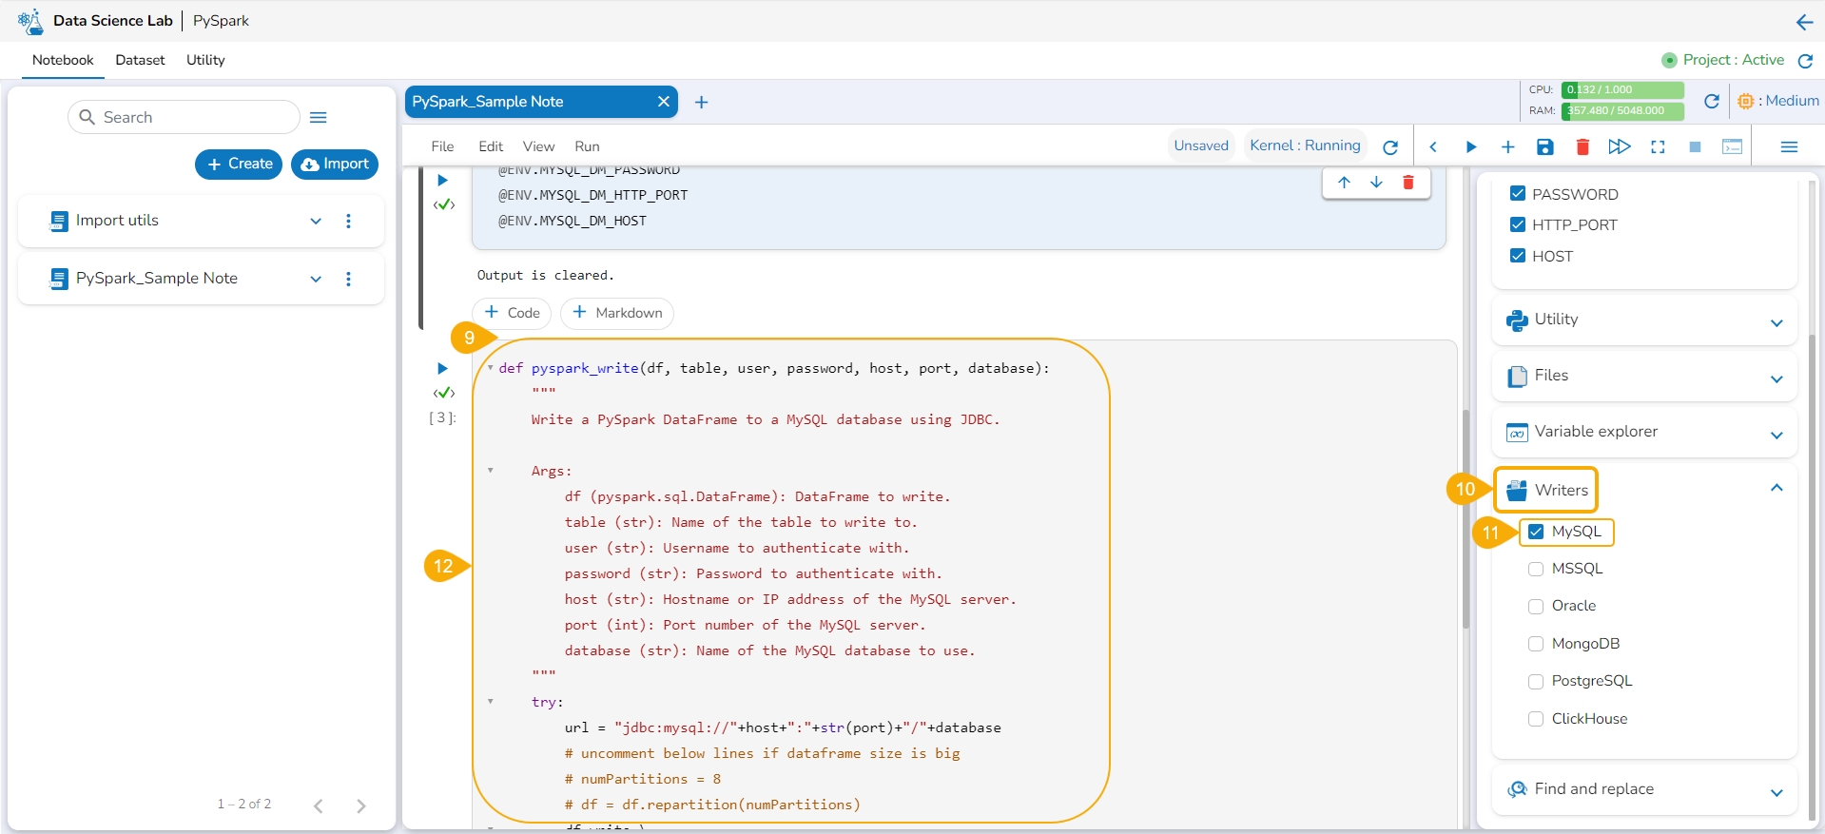Click the add cell plus icon in toolbar
This screenshot has height=834, width=1825.
coord(1507,146)
